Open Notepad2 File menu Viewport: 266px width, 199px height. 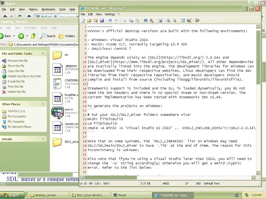(x=83, y=14)
